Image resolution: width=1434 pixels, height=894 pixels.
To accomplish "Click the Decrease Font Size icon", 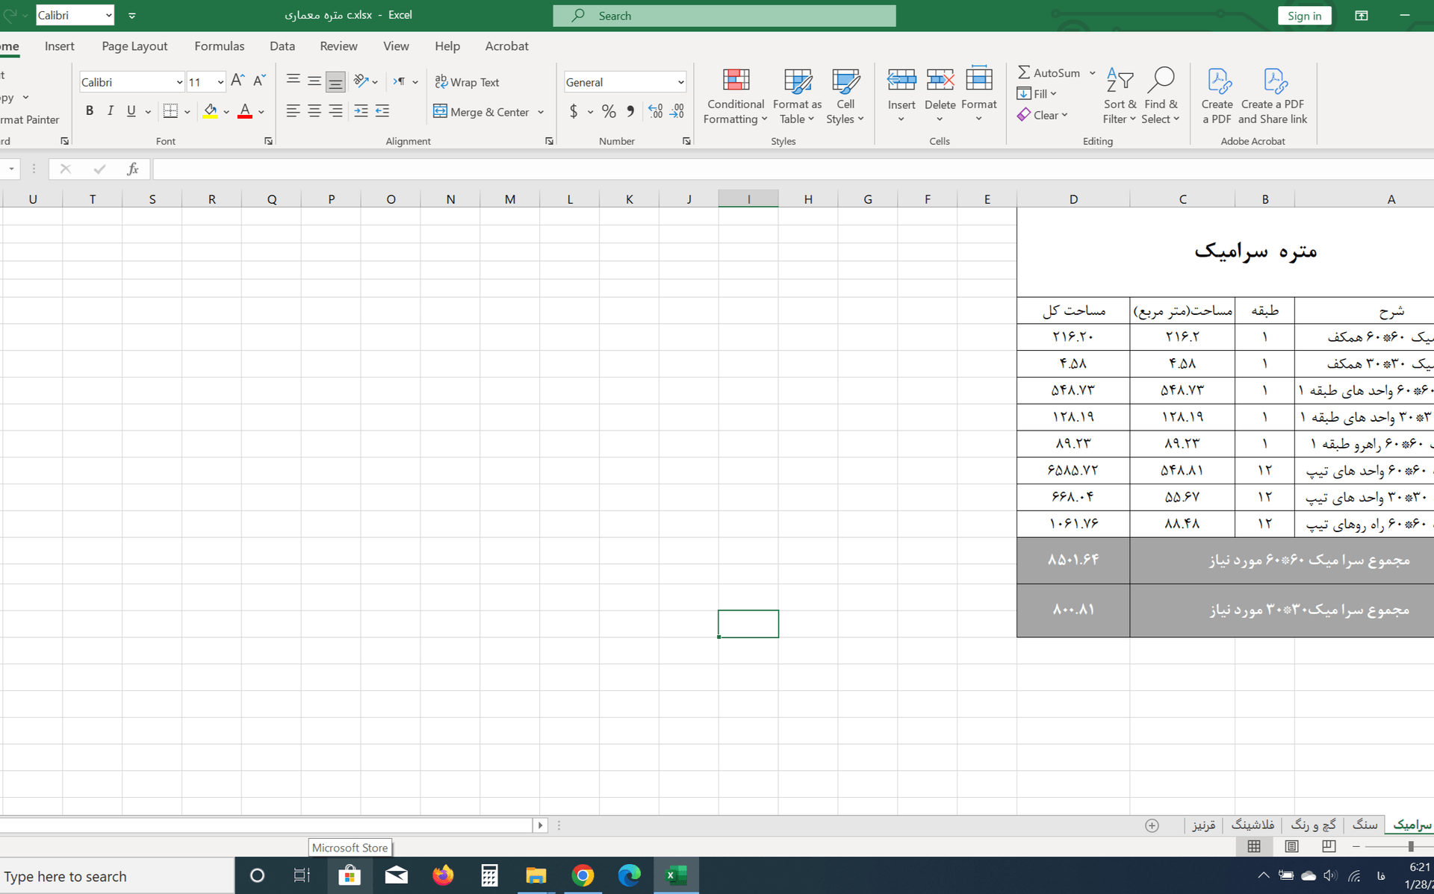I will [259, 81].
